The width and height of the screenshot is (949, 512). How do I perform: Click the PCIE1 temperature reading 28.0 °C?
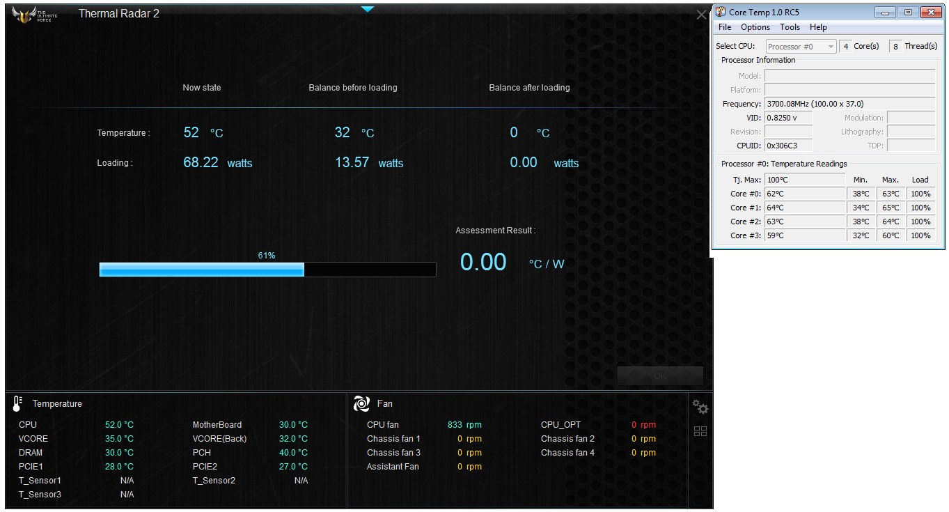click(x=119, y=467)
